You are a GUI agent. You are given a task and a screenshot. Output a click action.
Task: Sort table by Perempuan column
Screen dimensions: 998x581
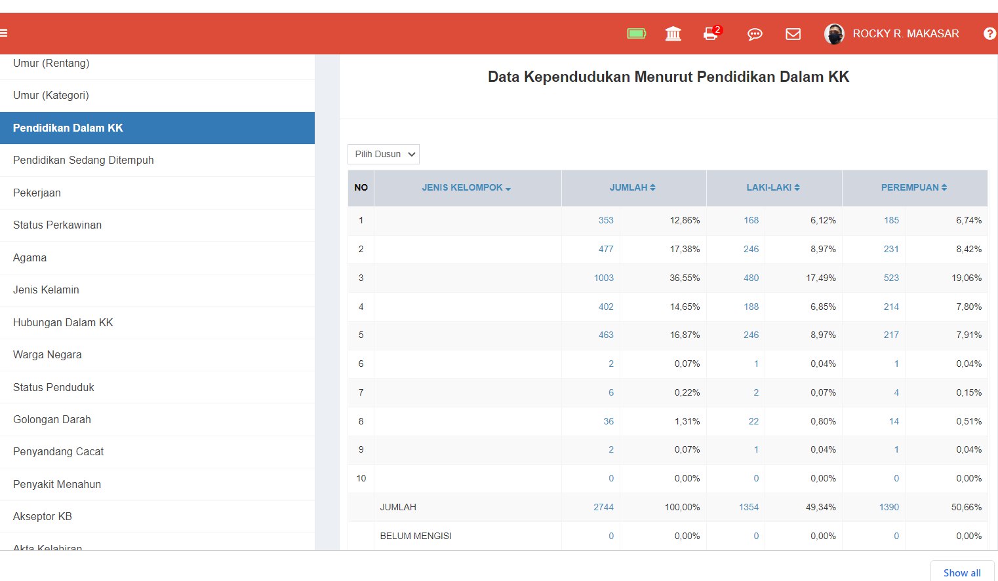click(914, 187)
